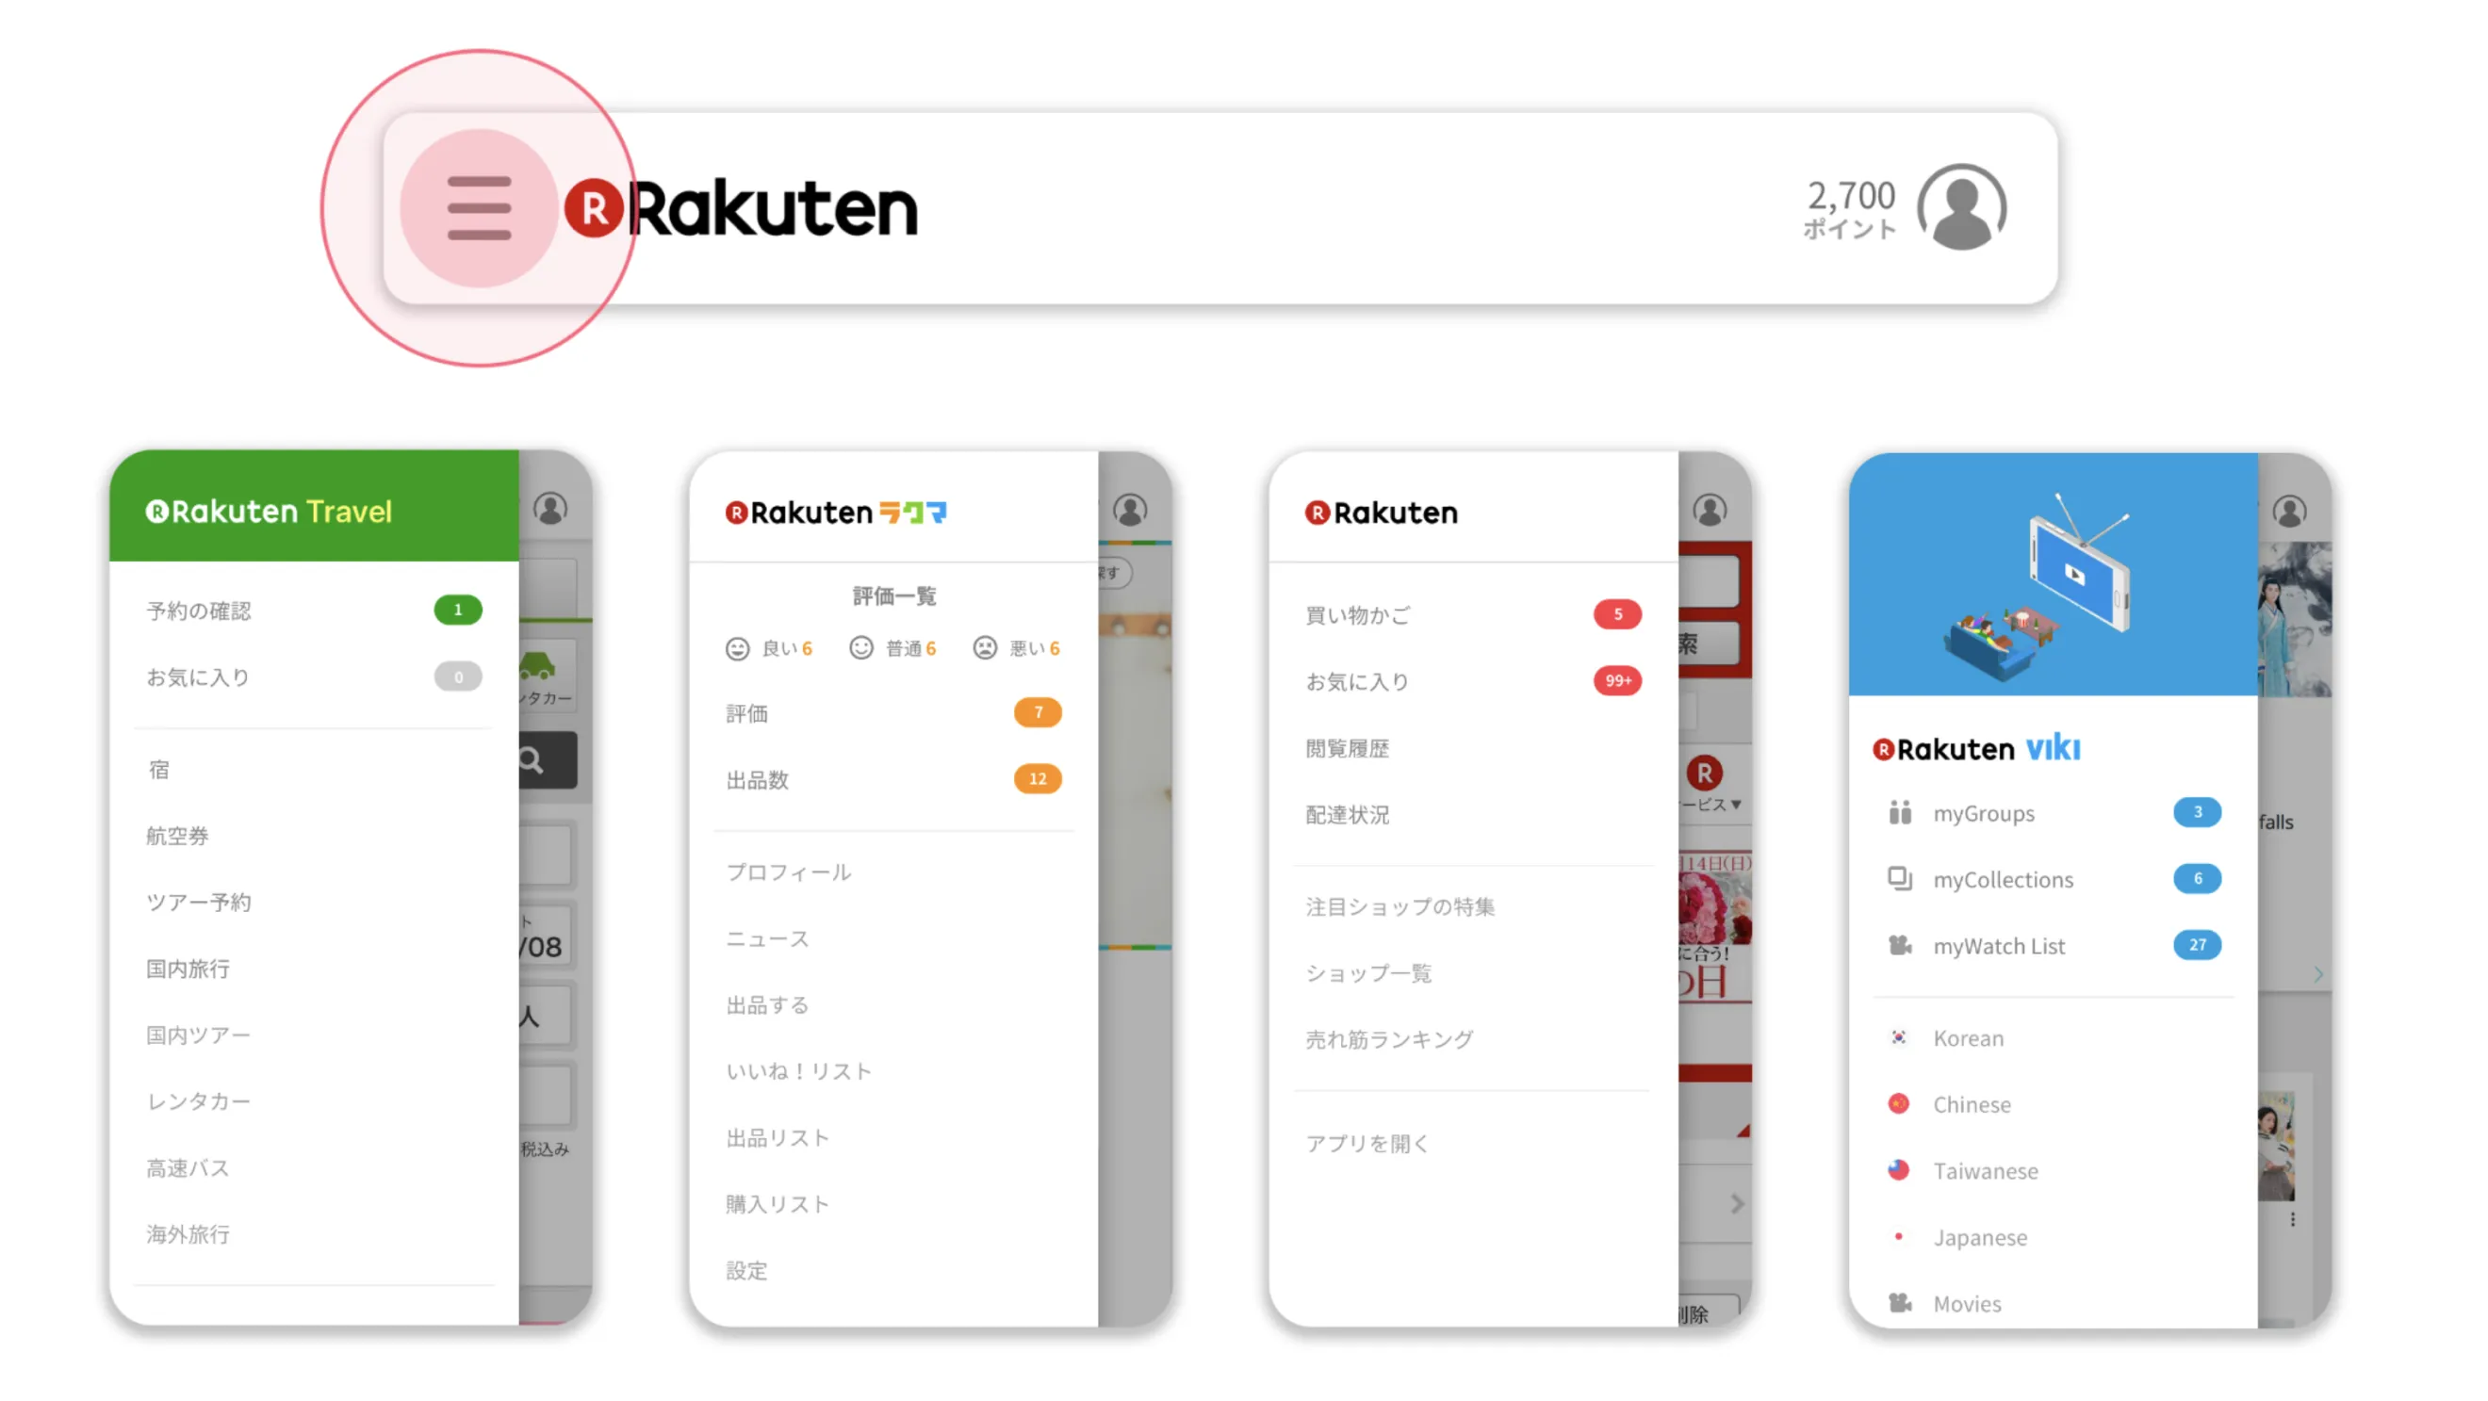The image size is (2488, 1401).
Task: Click the user profile icon in header
Action: [x=1962, y=205]
